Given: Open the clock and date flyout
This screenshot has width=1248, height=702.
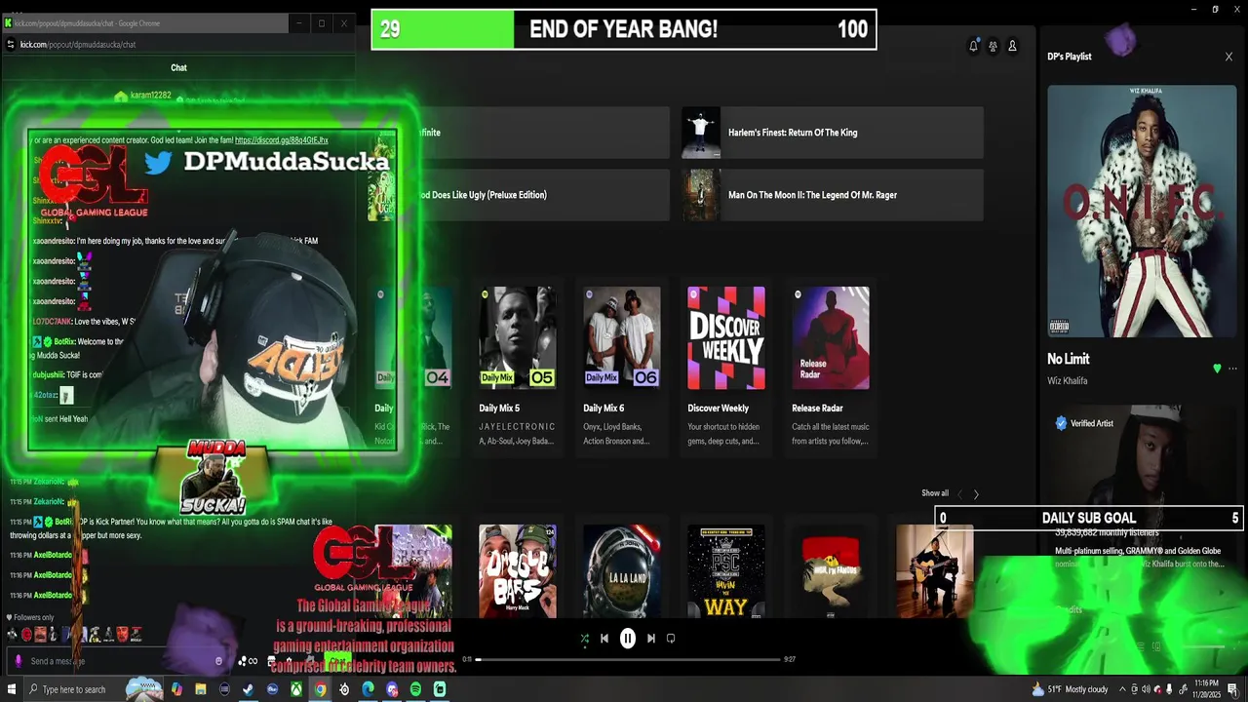Looking at the screenshot, I should click(x=1205, y=689).
